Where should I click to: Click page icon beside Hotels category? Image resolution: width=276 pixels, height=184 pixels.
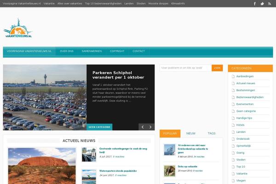coord(233,125)
